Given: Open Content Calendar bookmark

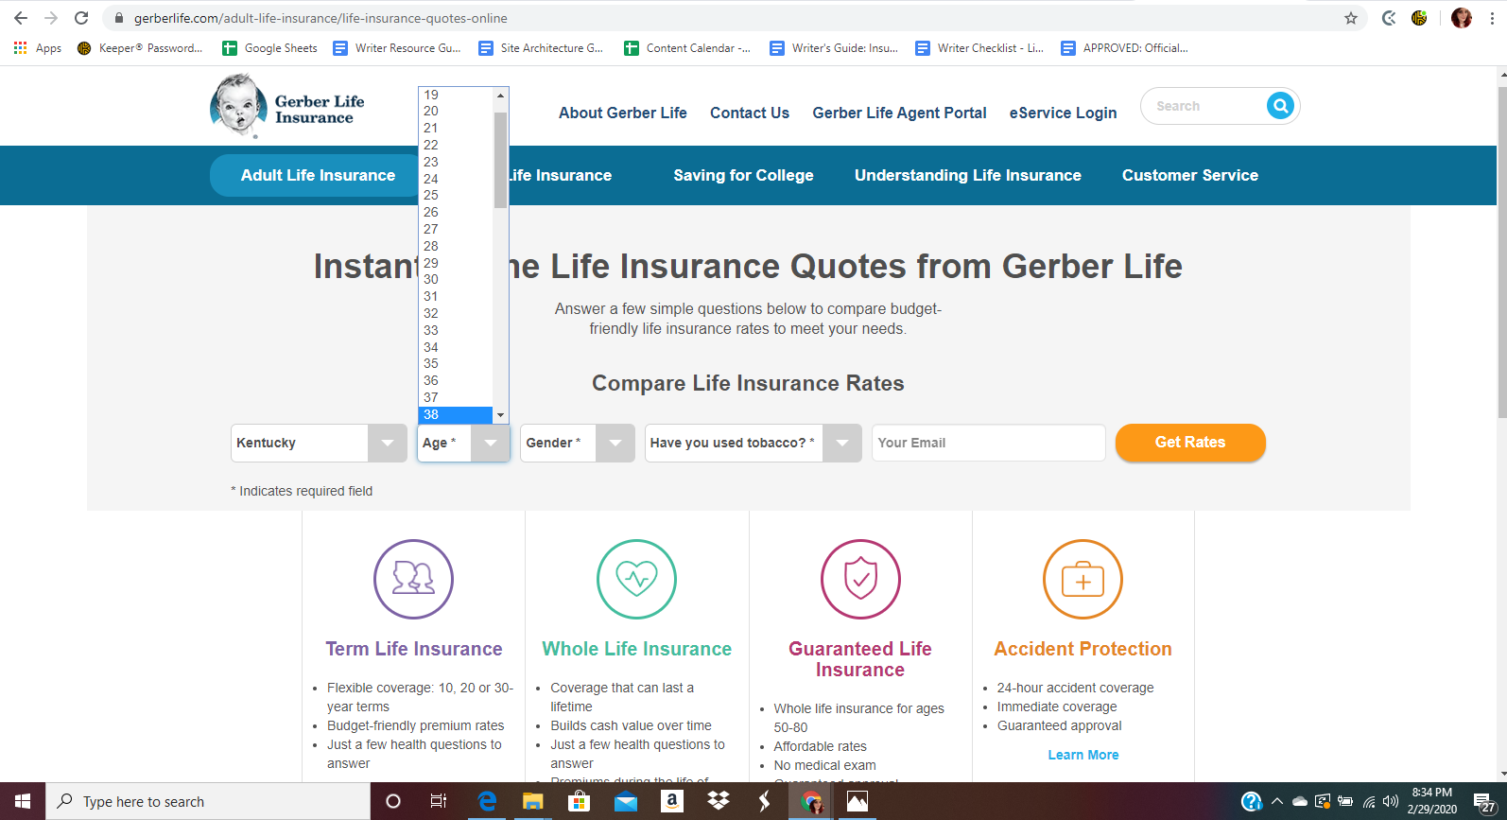Looking at the screenshot, I should [x=687, y=48].
